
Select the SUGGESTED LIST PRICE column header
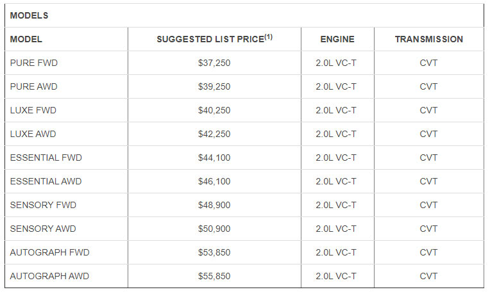tap(214, 39)
